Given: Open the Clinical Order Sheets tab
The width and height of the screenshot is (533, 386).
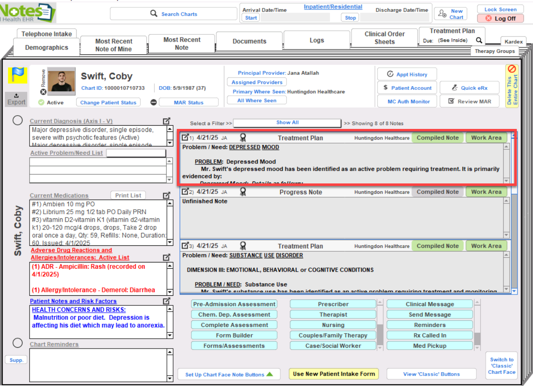Looking at the screenshot, I should (x=384, y=38).
